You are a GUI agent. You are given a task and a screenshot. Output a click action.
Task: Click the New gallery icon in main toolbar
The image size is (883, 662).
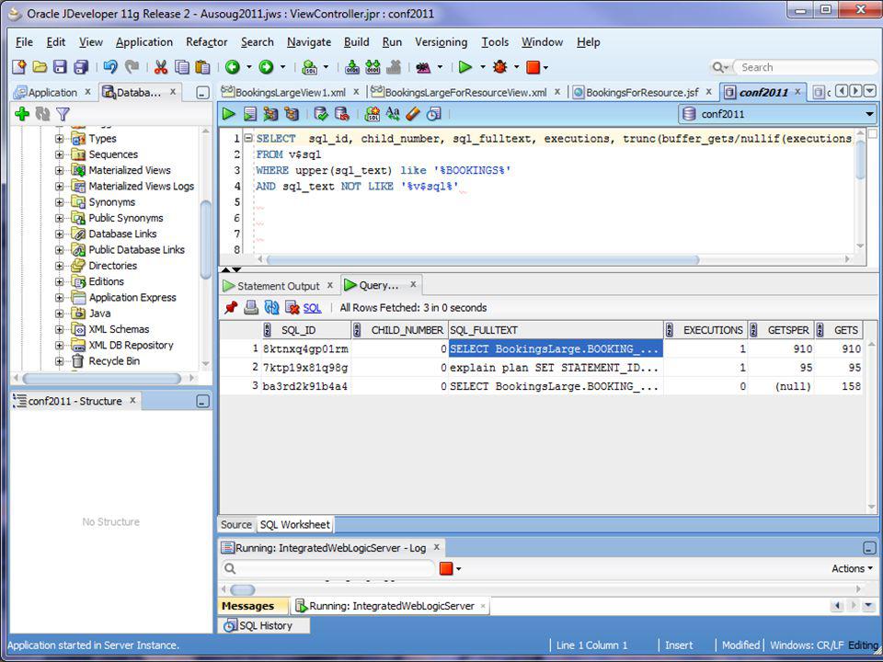(19, 67)
